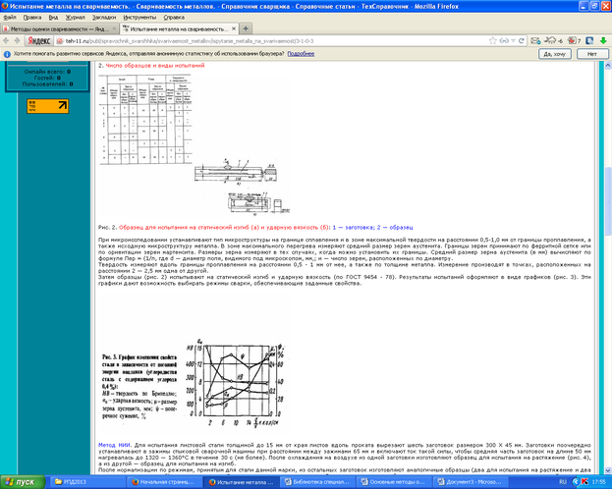Viewport: 612px width, 489px height.
Task: Open the Yandex mail toolbar icon
Action: click(x=535, y=40)
